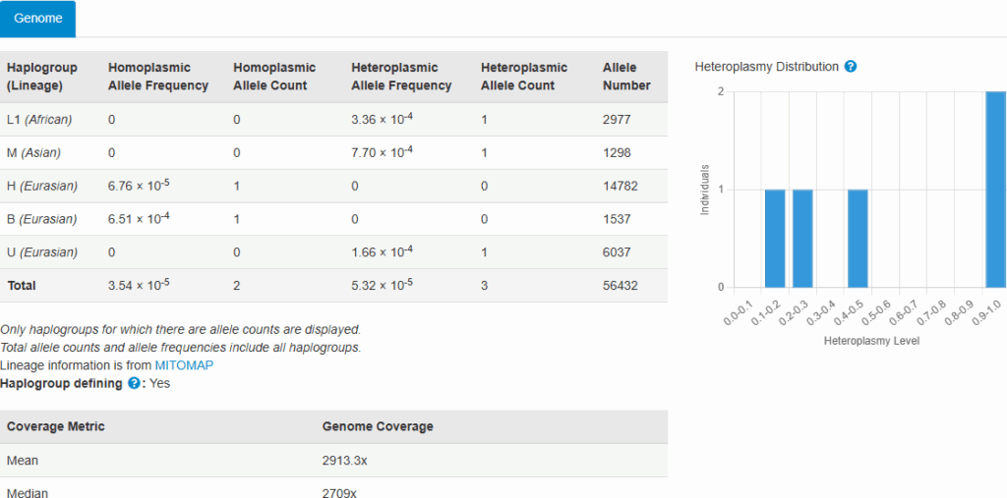
Task: Click the 0.4-0.5 heteroplasmy bar
Action: click(858, 238)
